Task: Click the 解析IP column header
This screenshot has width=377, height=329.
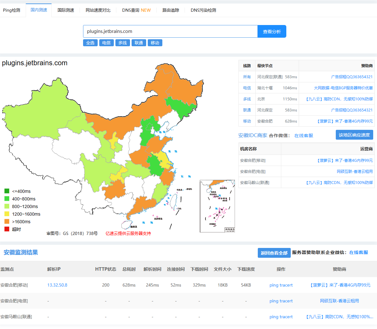Action: (54, 269)
